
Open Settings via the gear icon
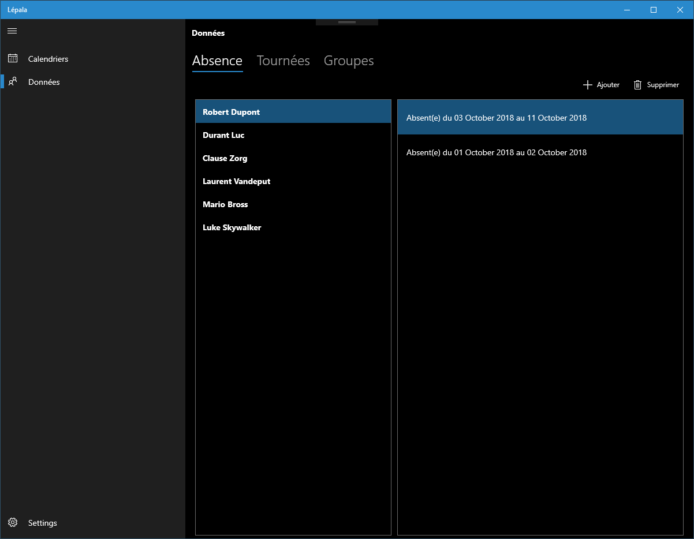[12, 523]
